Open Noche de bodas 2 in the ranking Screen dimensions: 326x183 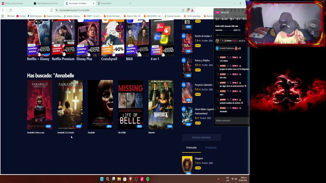click(x=203, y=36)
